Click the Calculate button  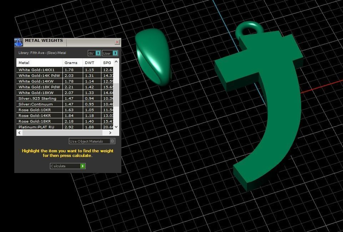(x=67, y=166)
